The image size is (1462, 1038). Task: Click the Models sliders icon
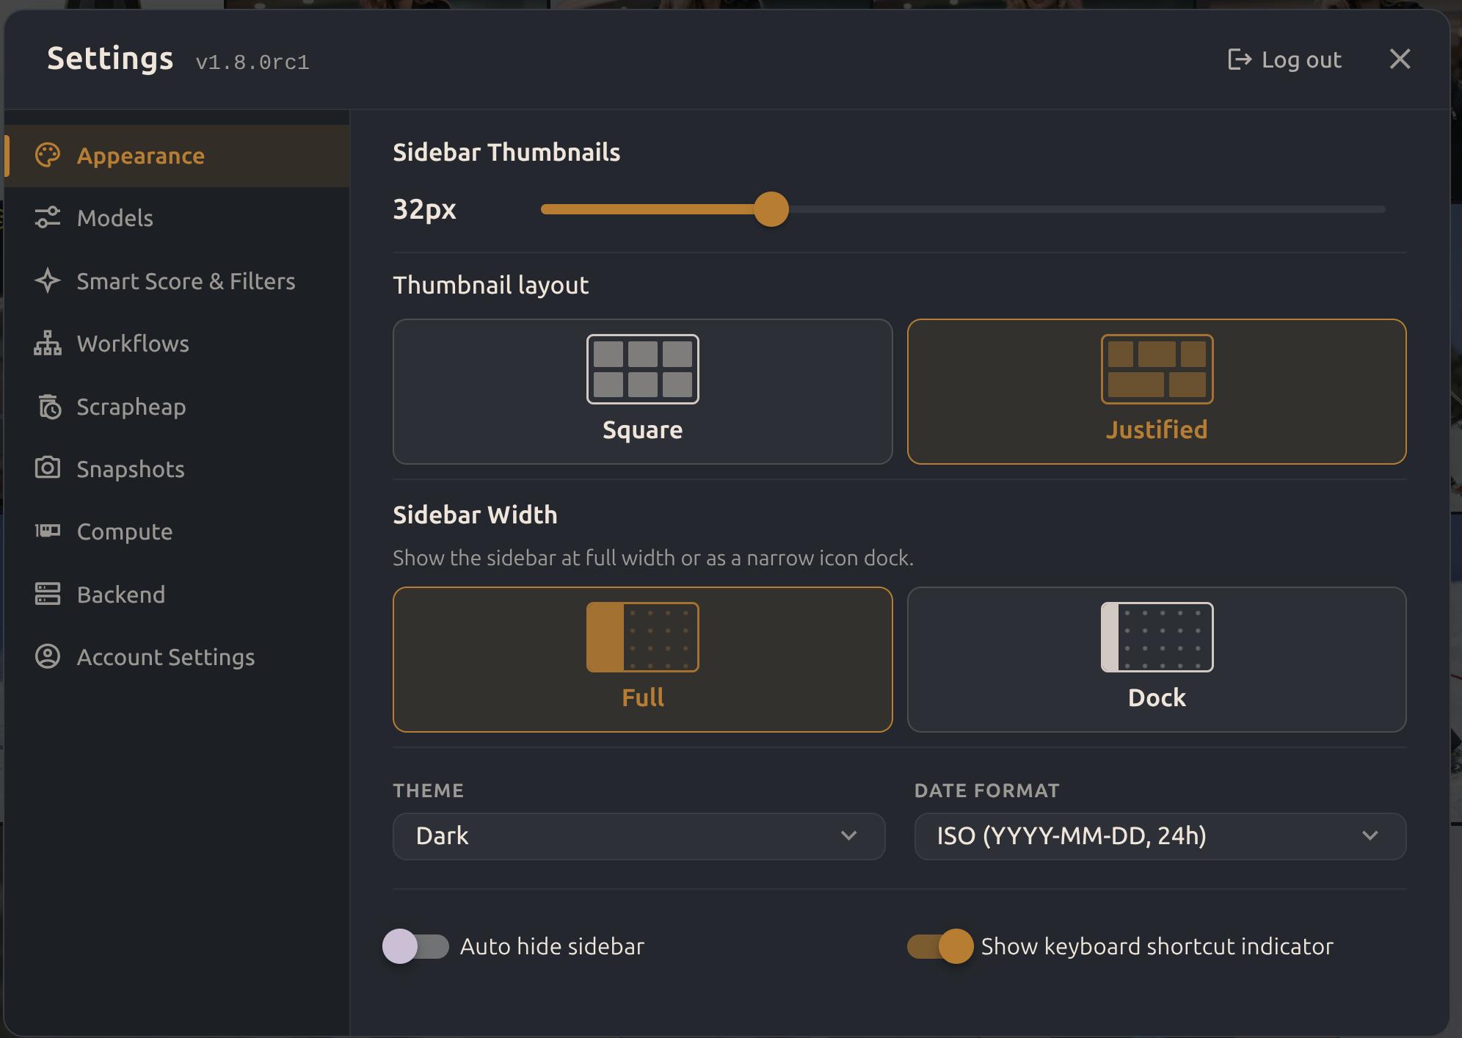(x=48, y=218)
